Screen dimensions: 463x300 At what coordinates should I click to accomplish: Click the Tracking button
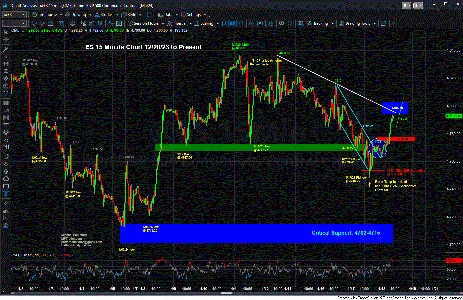click(318, 23)
